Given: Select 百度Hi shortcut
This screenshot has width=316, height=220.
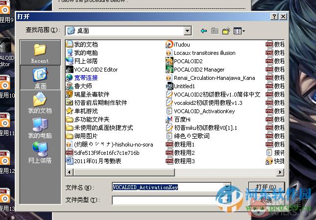Looking at the screenshot, I should [178, 120].
